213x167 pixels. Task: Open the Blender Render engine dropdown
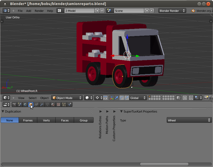(172, 10)
